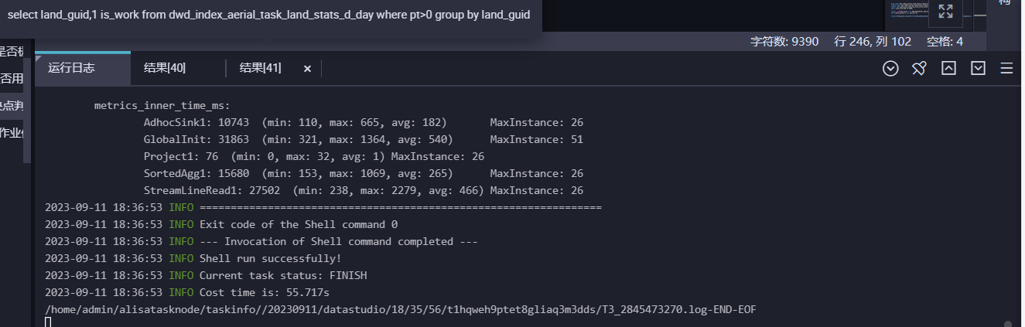Click the AdhocSink1: 10743 log line
Image resolution: width=1025 pixels, height=327 pixels.
(x=364, y=123)
